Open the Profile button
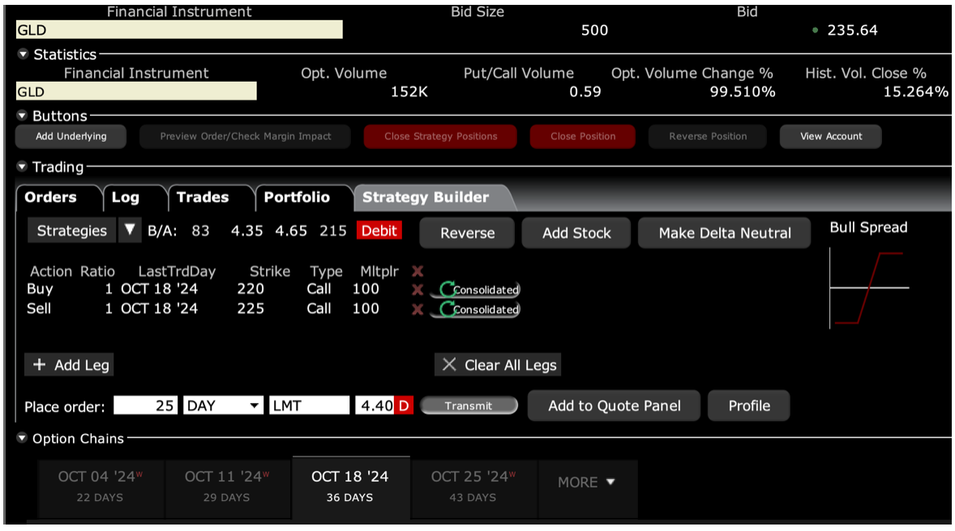 point(749,406)
